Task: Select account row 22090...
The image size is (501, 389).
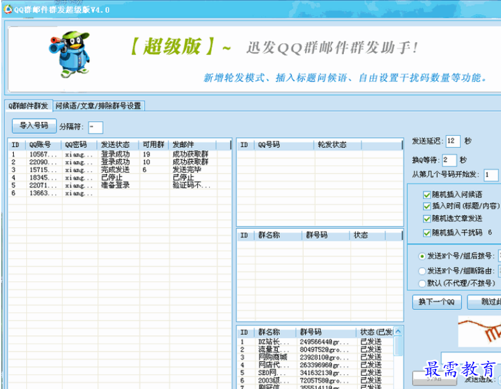Action: click(x=119, y=162)
